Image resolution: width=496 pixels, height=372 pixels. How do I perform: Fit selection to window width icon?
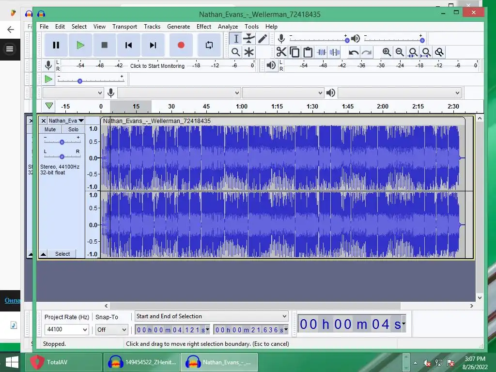413,52
